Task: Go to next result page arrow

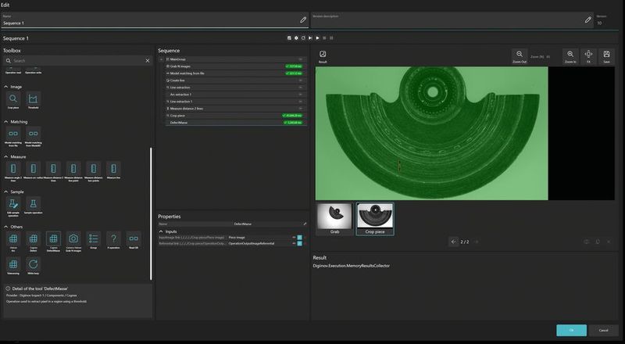Action: click(x=477, y=242)
